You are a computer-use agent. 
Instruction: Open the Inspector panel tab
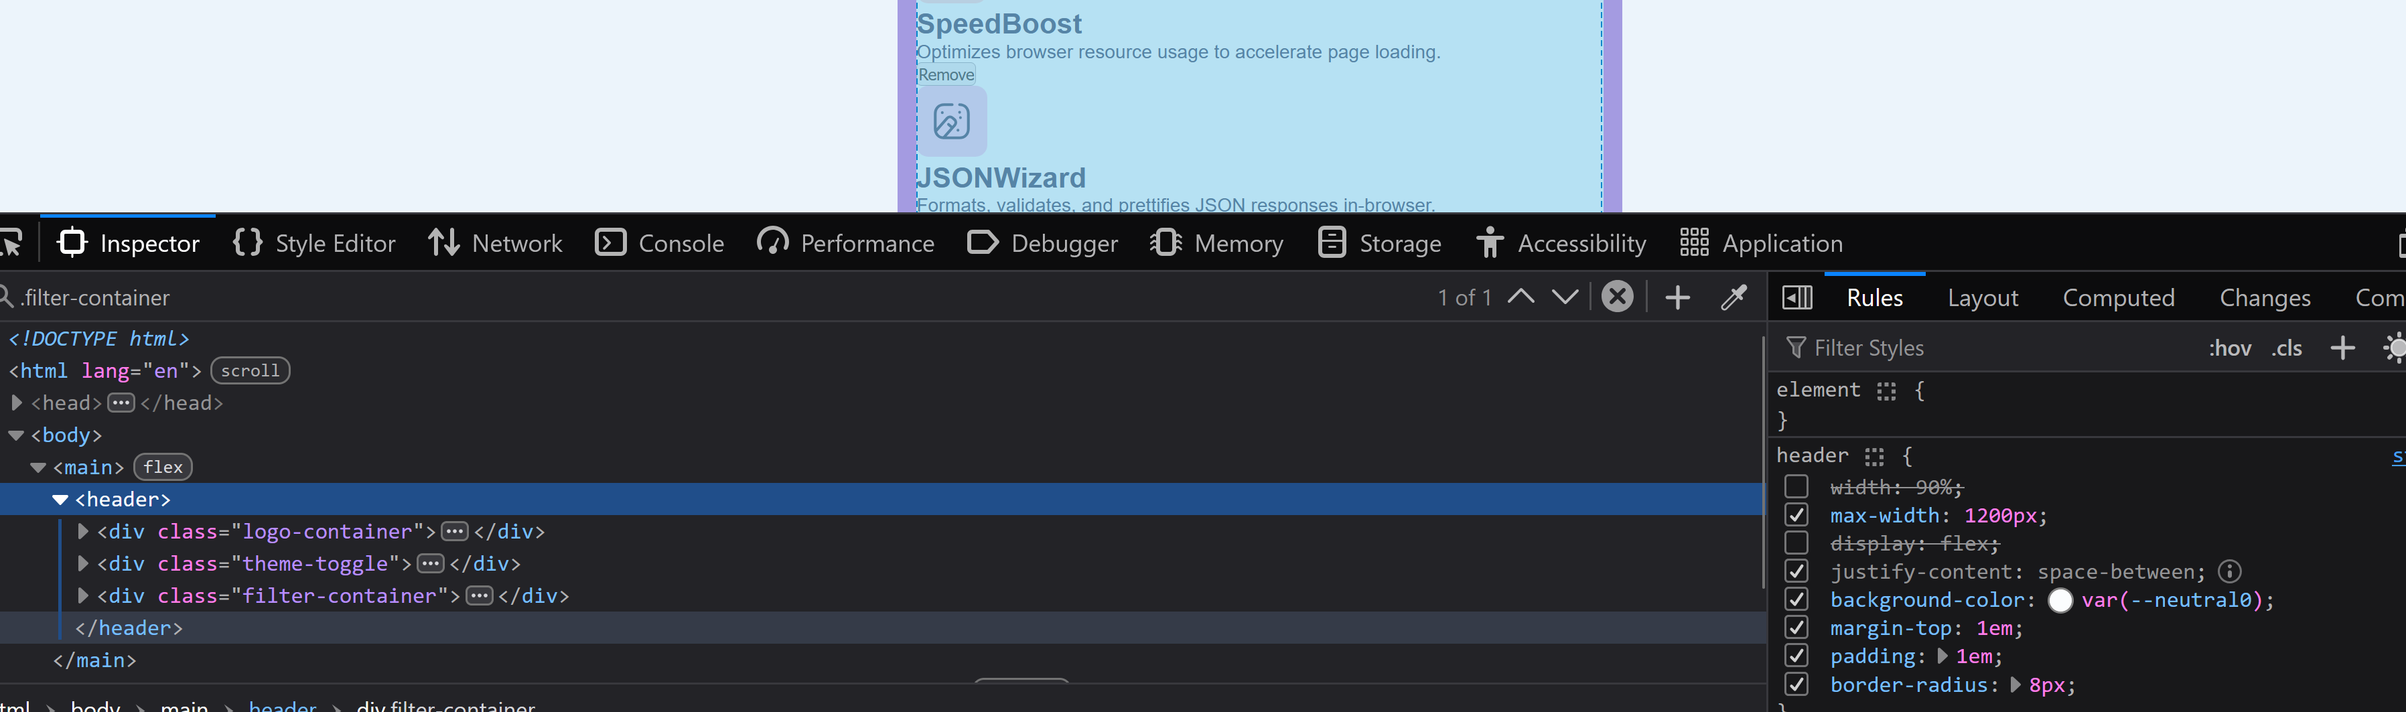tap(128, 243)
